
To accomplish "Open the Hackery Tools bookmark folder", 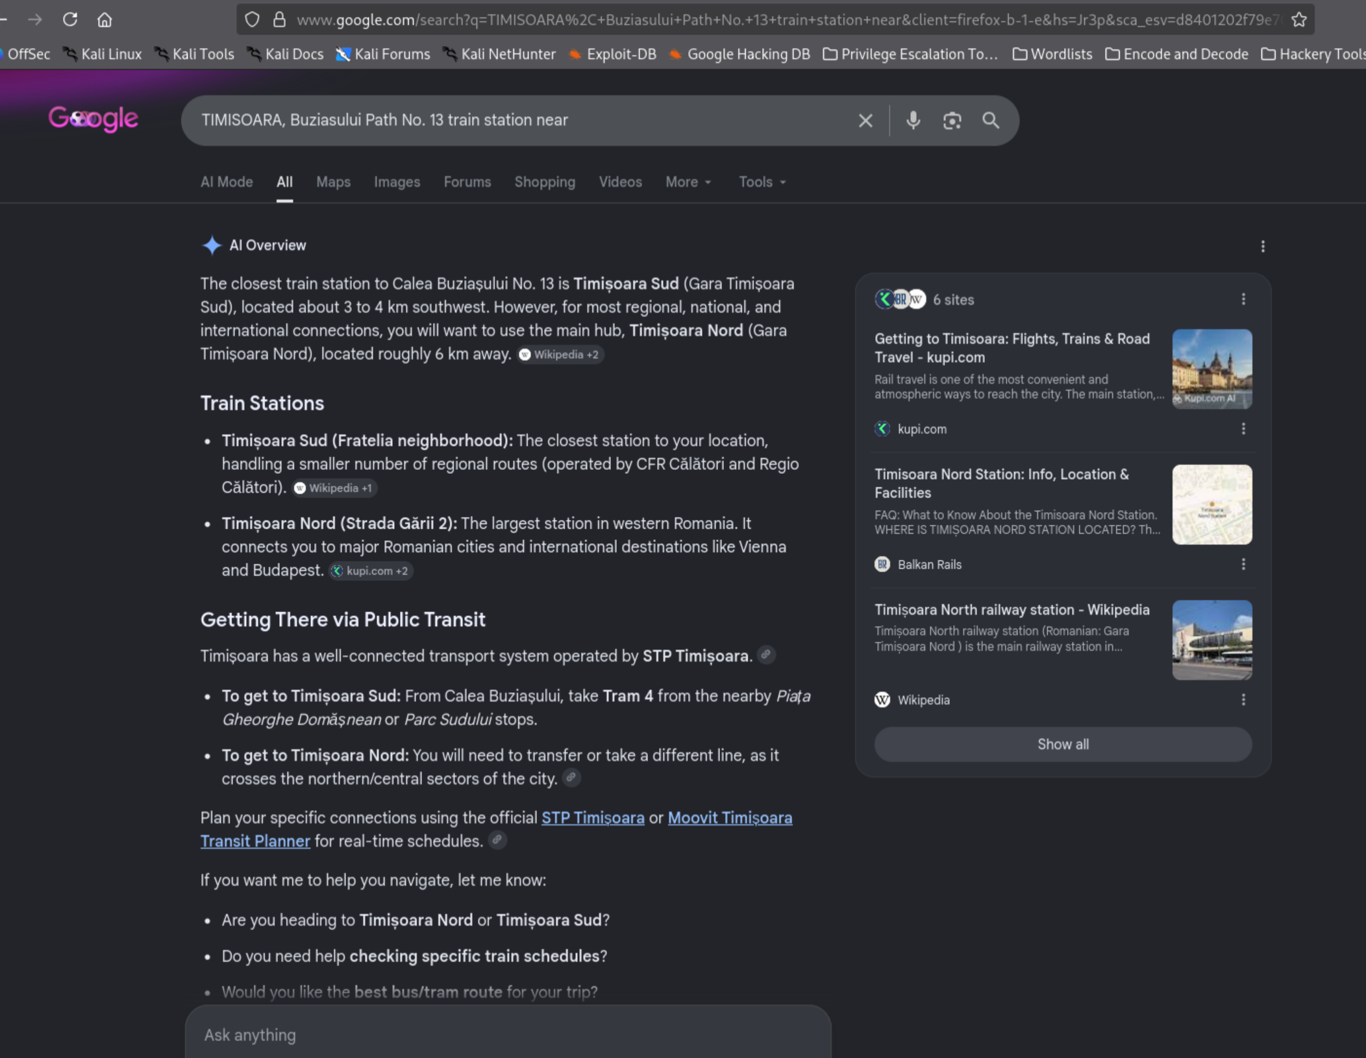I will point(1313,54).
